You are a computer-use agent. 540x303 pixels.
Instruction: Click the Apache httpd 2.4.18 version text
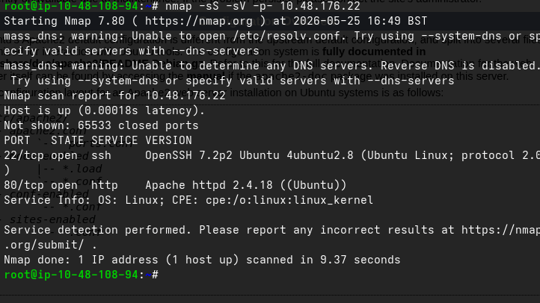(209, 185)
